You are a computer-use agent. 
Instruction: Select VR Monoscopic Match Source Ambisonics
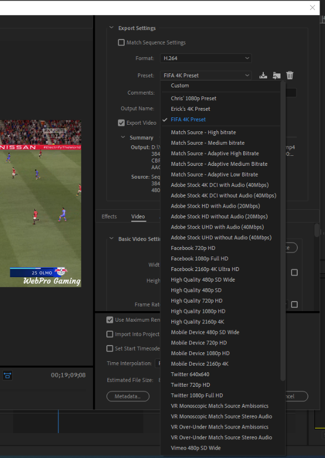pyautogui.click(x=221, y=406)
